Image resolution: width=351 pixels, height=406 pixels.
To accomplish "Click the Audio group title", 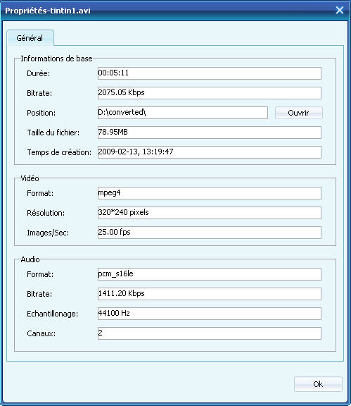I will click(30, 259).
